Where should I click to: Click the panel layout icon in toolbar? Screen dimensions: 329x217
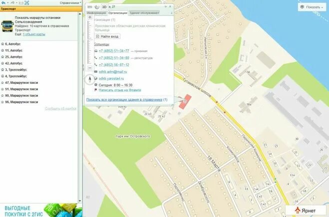pos(21,2)
